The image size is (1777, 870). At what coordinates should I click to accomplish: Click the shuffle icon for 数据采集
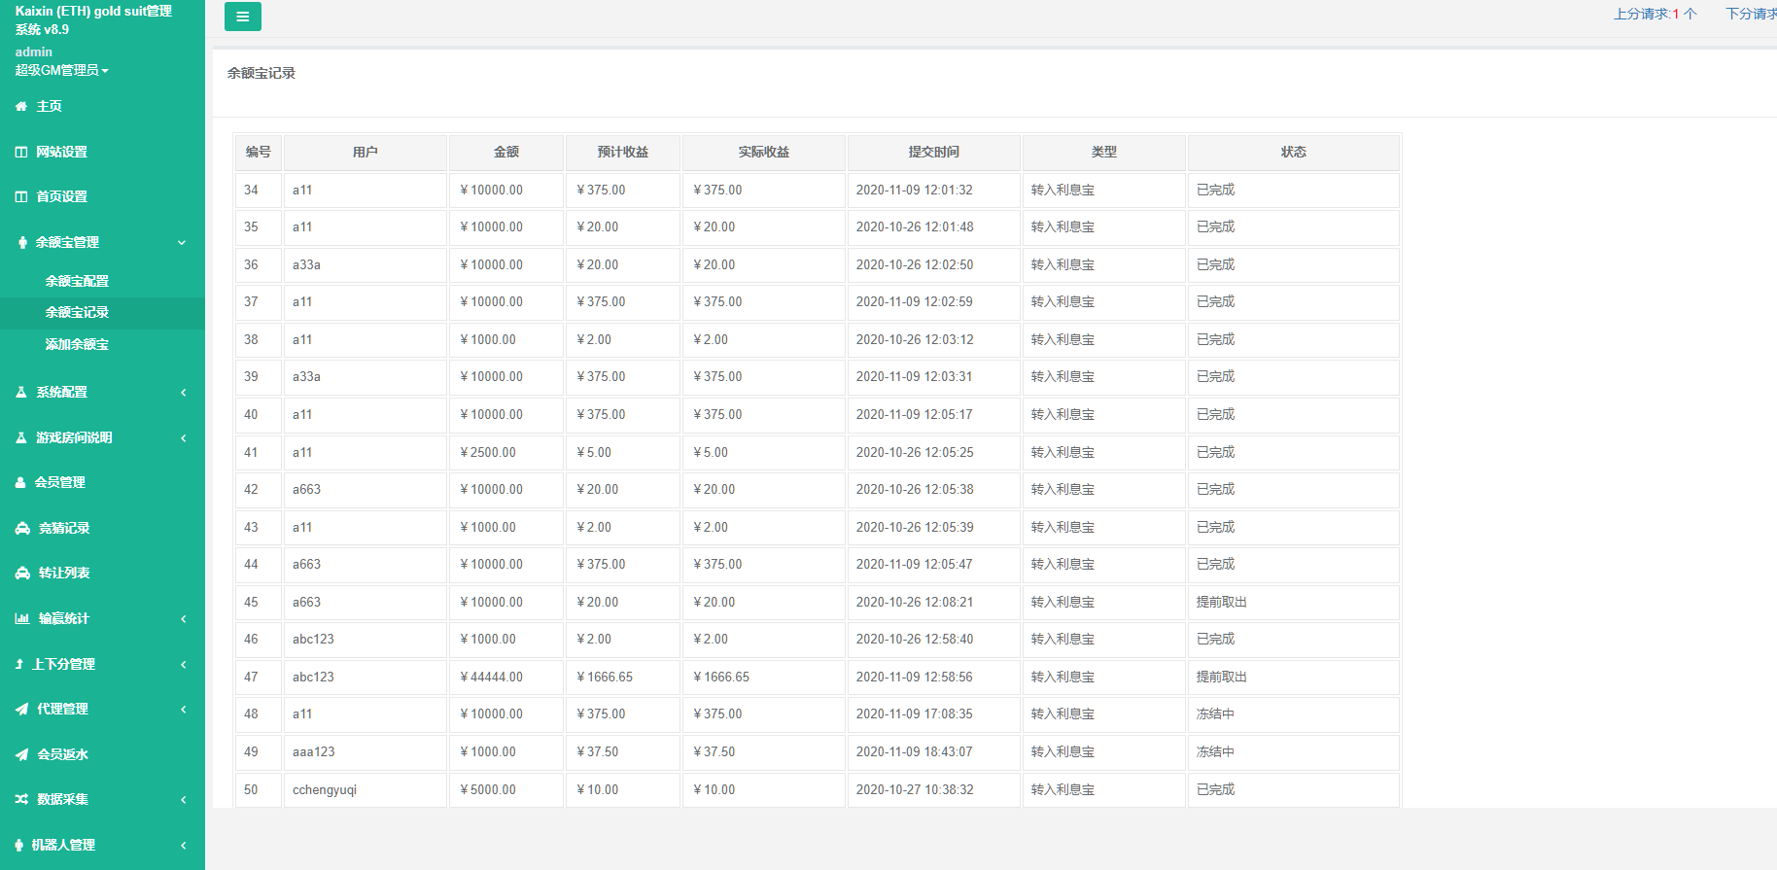click(21, 800)
